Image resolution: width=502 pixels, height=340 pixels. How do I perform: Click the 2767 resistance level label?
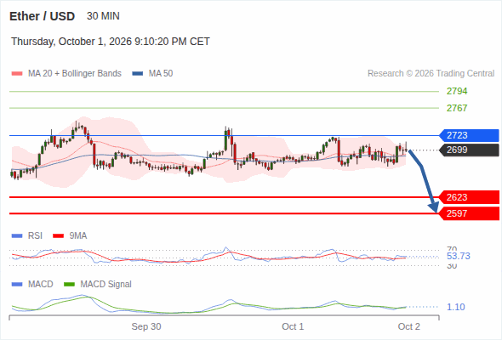(x=457, y=108)
